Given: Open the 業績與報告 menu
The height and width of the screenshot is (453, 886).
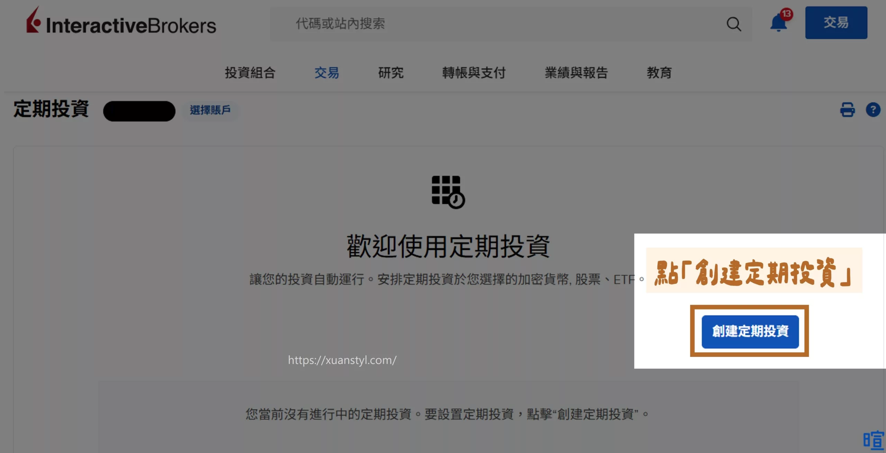Looking at the screenshot, I should coord(576,73).
